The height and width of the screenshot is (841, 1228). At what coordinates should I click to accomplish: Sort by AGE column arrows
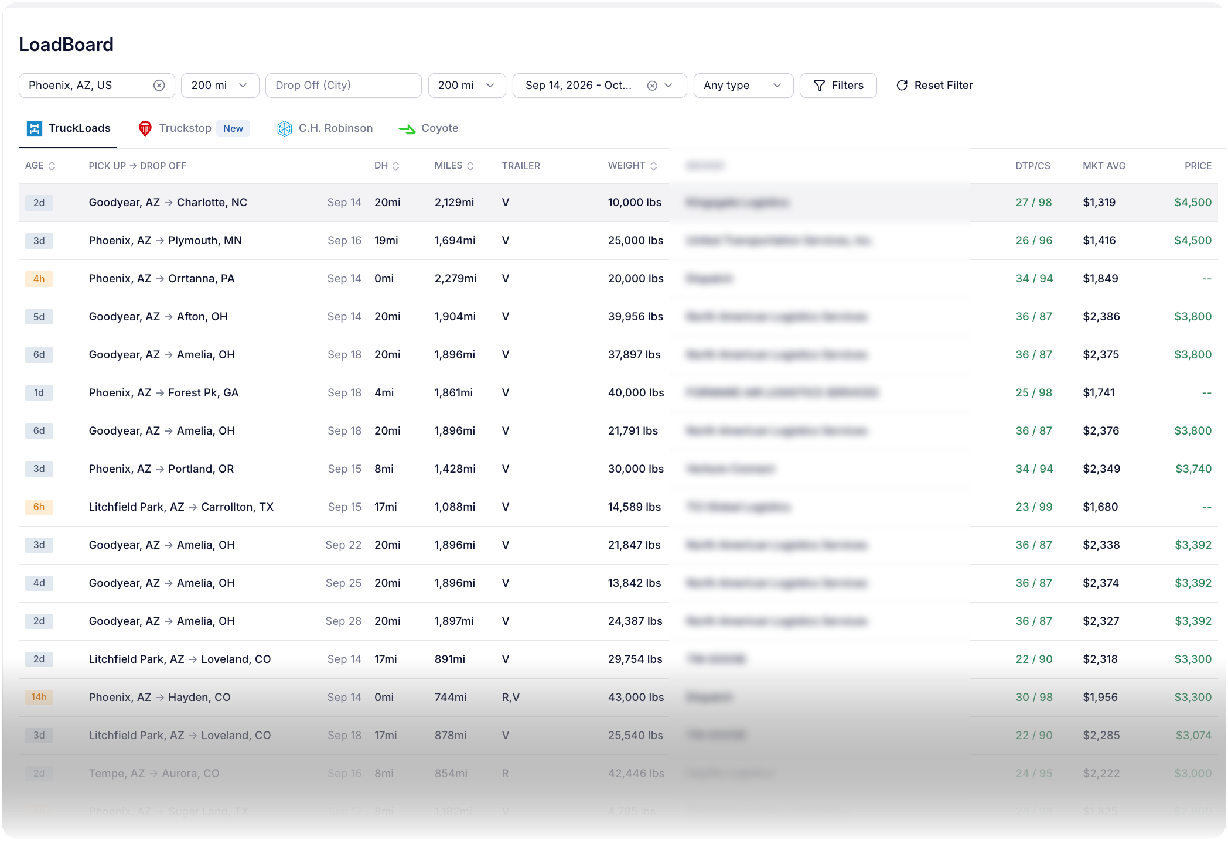pos(52,166)
